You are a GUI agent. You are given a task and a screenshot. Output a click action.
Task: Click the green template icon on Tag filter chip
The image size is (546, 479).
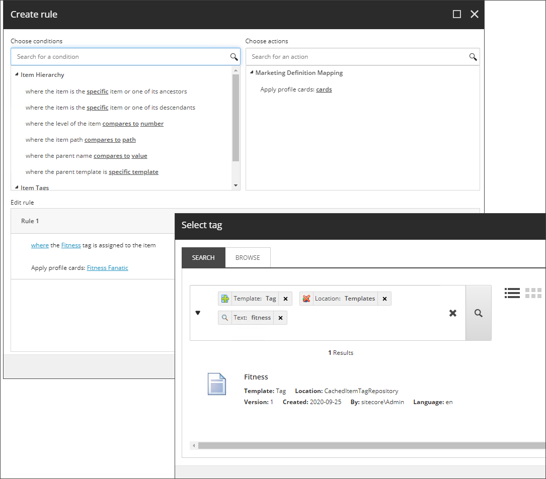click(x=224, y=298)
